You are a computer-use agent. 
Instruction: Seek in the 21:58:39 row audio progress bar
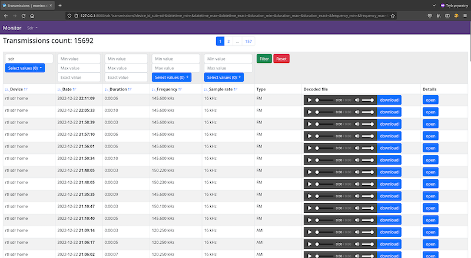(324, 124)
